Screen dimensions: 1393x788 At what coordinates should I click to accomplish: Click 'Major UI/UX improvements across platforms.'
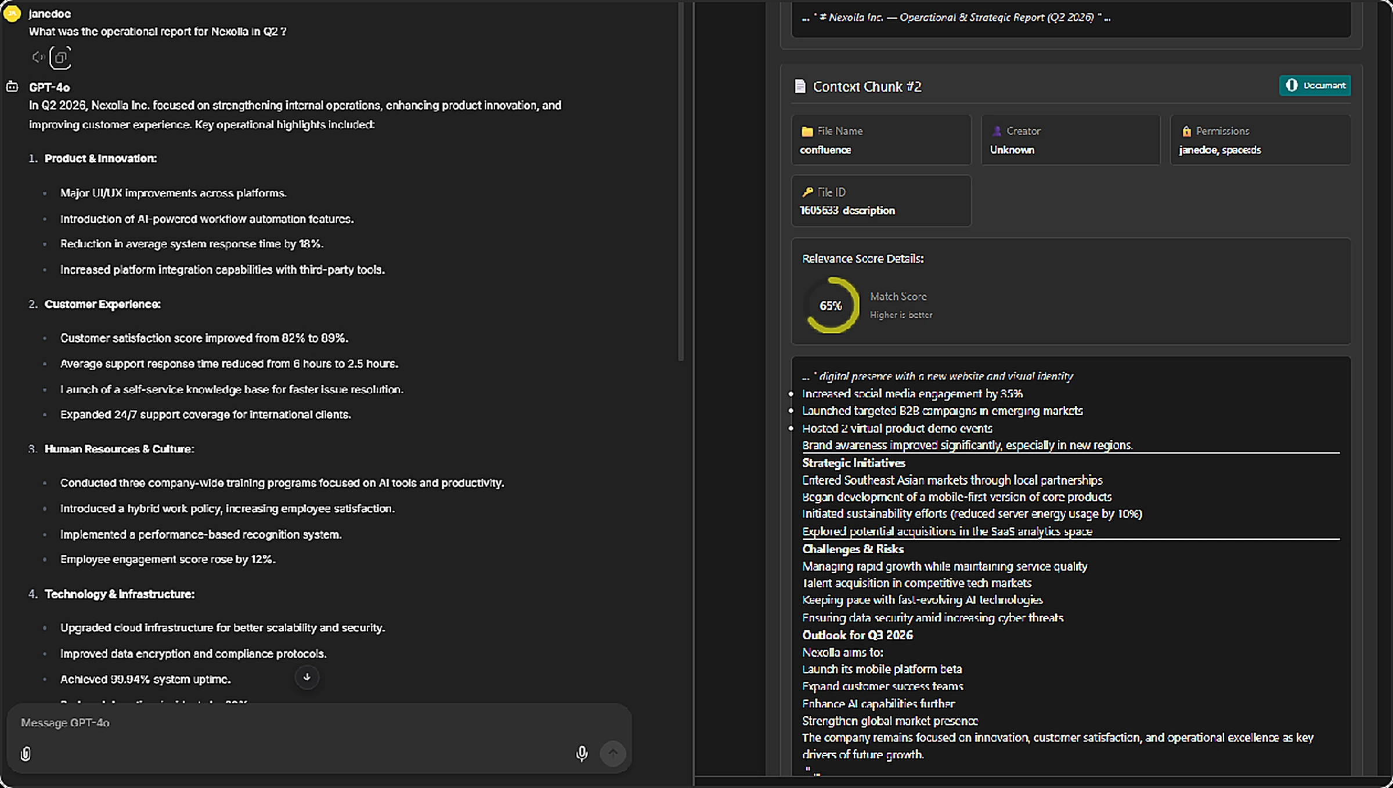(174, 193)
